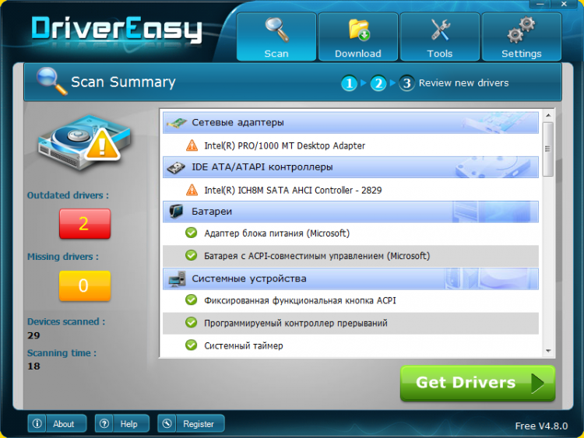Click the Review new drivers label

(463, 83)
